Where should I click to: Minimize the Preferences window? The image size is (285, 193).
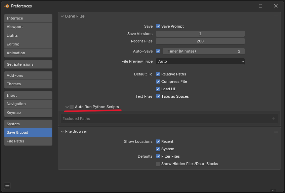[x=245, y=6]
